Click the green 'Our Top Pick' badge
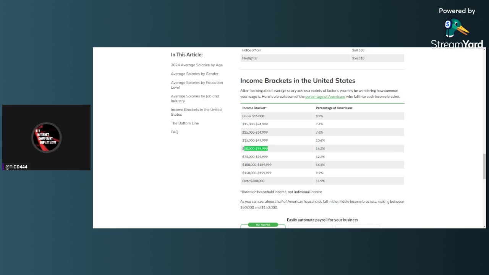Screen dimensions: 489x275 tap(263, 225)
